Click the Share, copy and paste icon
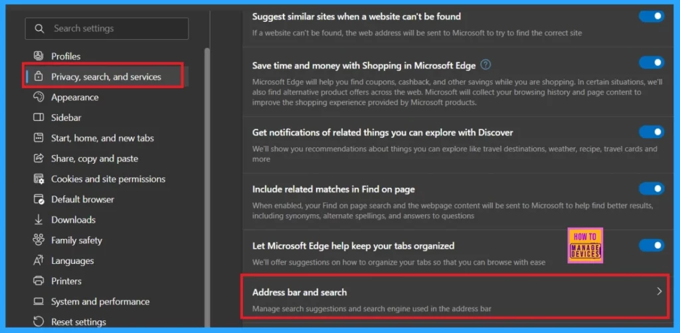Screen dimensions: 680x333 [x=39, y=158]
